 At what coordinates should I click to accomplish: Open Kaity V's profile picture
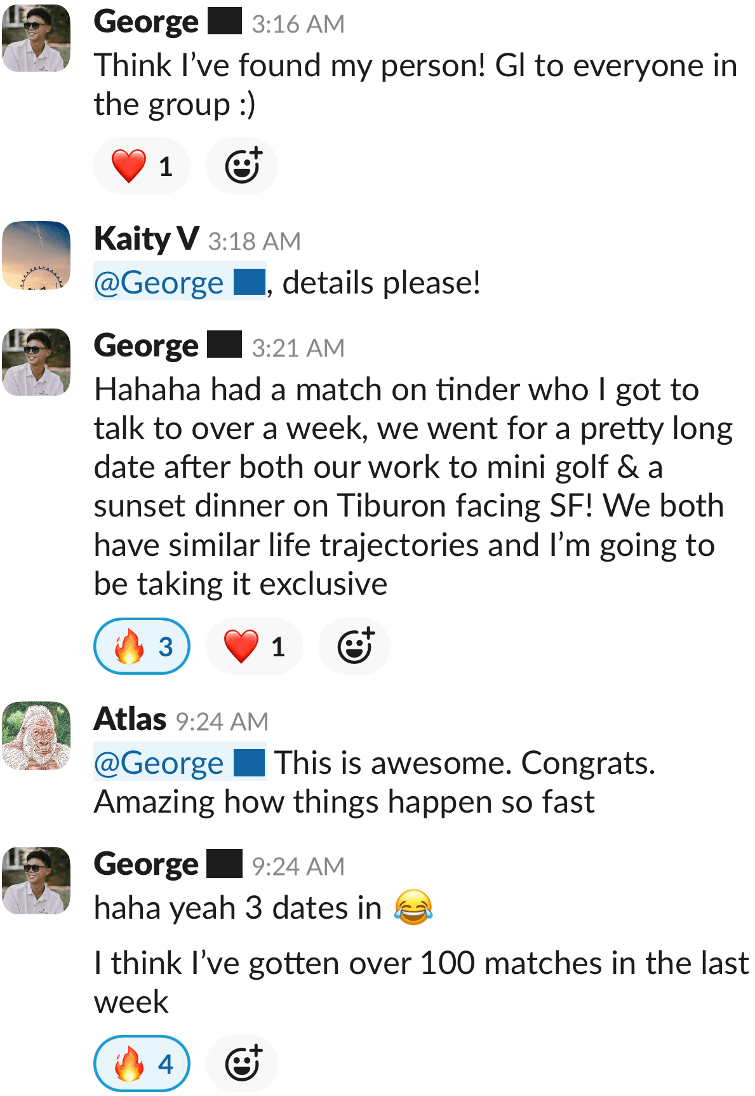pos(36,255)
